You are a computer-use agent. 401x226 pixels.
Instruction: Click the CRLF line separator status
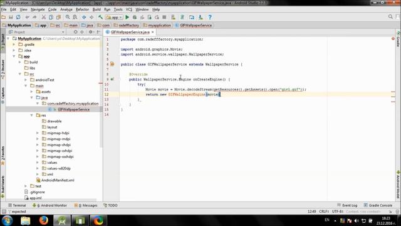click(x=324, y=212)
